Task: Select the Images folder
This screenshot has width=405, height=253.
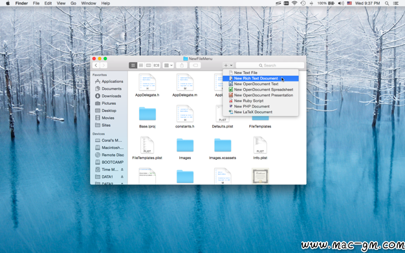Action: click(185, 149)
